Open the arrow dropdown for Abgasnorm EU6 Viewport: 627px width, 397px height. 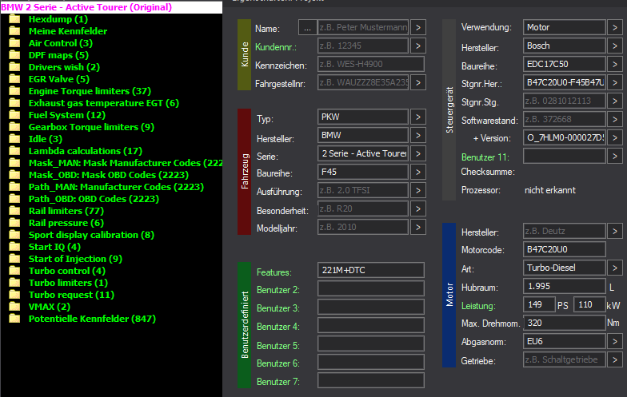pyautogui.click(x=614, y=342)
